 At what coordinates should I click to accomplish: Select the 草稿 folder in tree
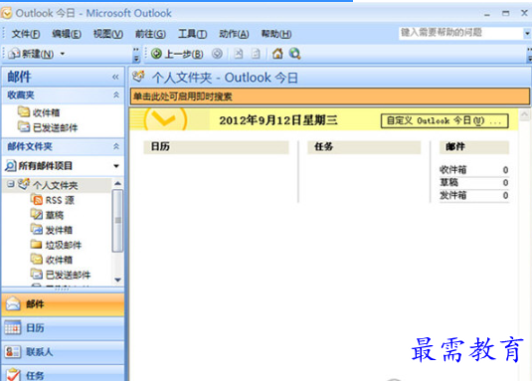click(47, 215)
